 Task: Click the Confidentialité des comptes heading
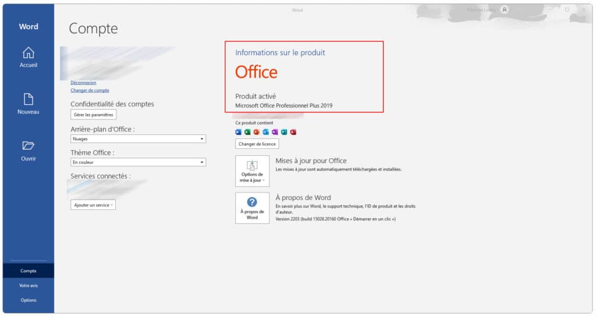(x=112, y=104)
